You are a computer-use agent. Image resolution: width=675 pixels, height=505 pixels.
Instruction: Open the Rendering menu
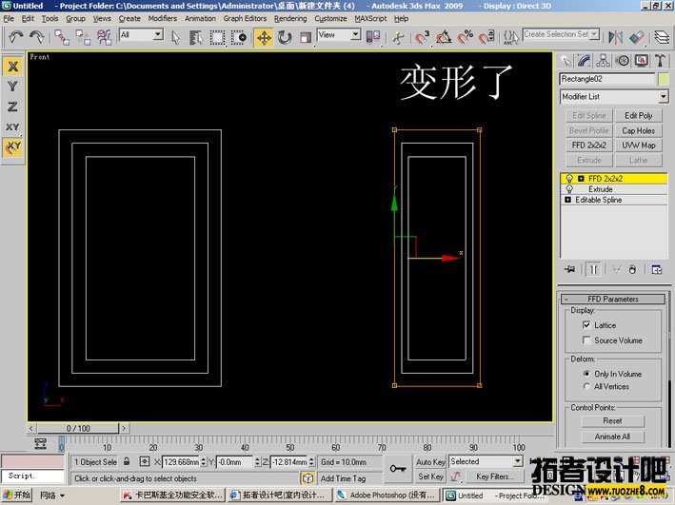coord(290,18)
